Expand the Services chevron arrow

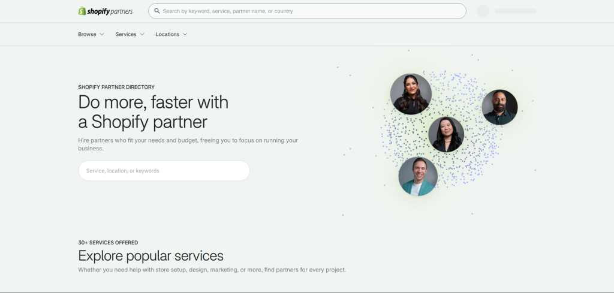click(x=142, y=34)
